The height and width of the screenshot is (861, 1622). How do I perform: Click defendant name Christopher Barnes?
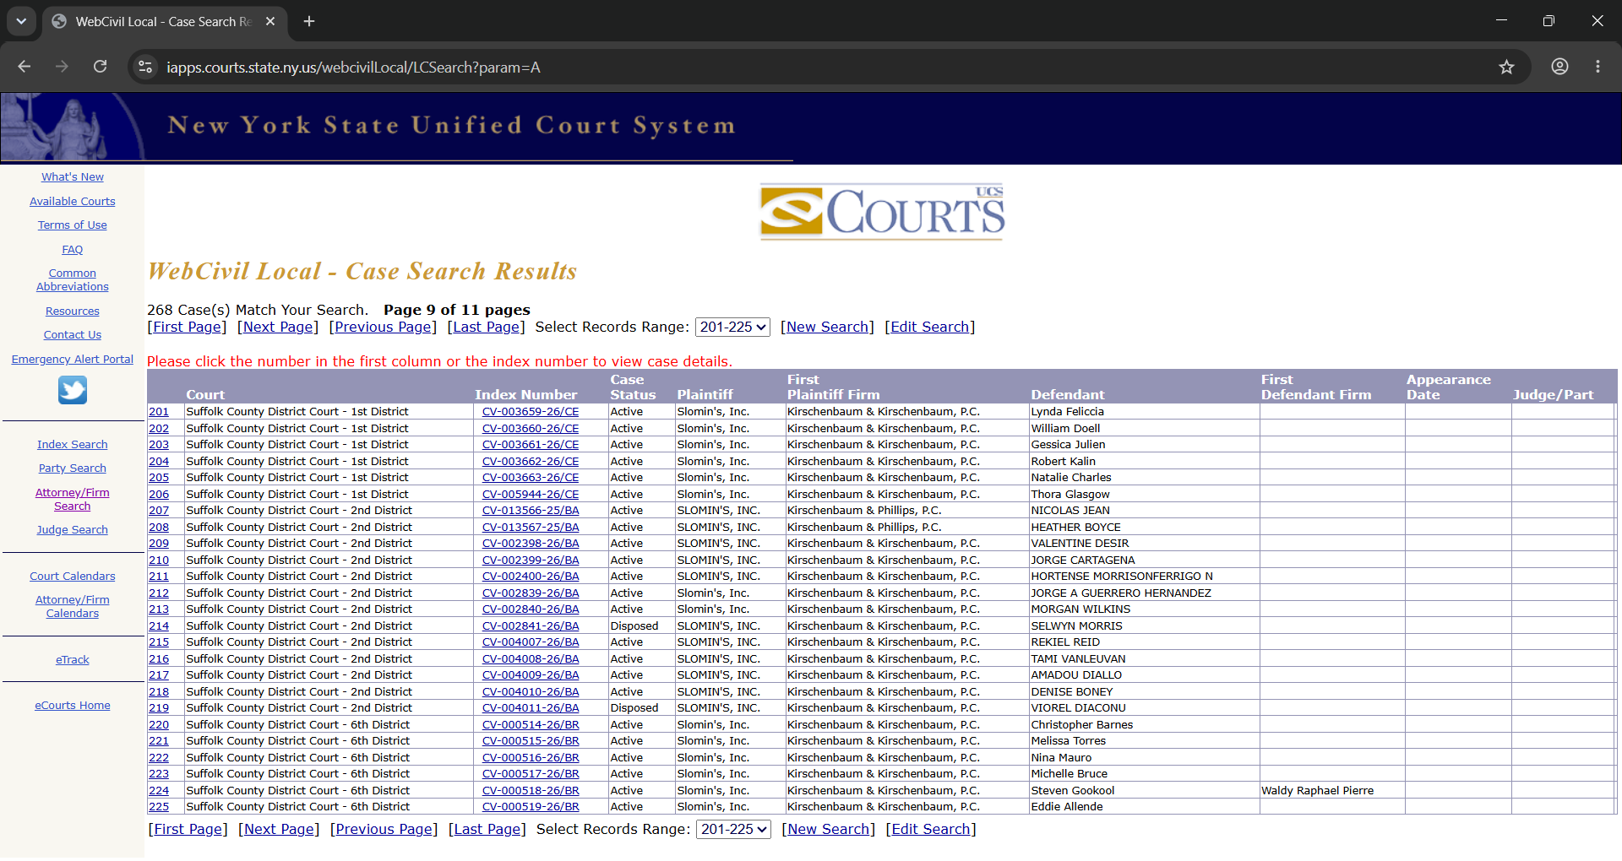click(1082, 725)
